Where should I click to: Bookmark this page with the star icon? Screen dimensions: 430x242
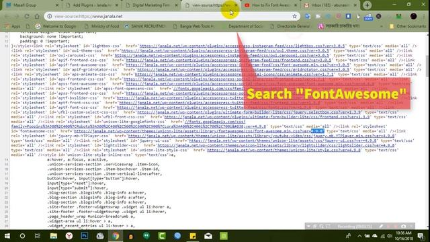pos(294,16)
